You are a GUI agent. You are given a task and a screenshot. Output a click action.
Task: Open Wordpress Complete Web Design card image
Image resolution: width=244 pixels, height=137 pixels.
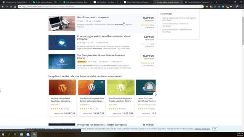click(x=91, y=87)
